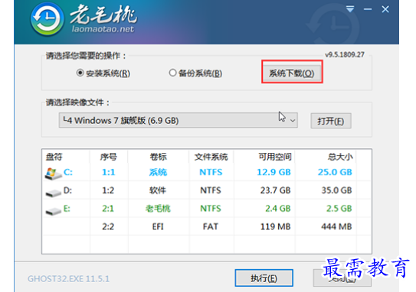Viewport: 416px width, 292px height.
Task: Close the laomaotao window
Action: [385, 9]
